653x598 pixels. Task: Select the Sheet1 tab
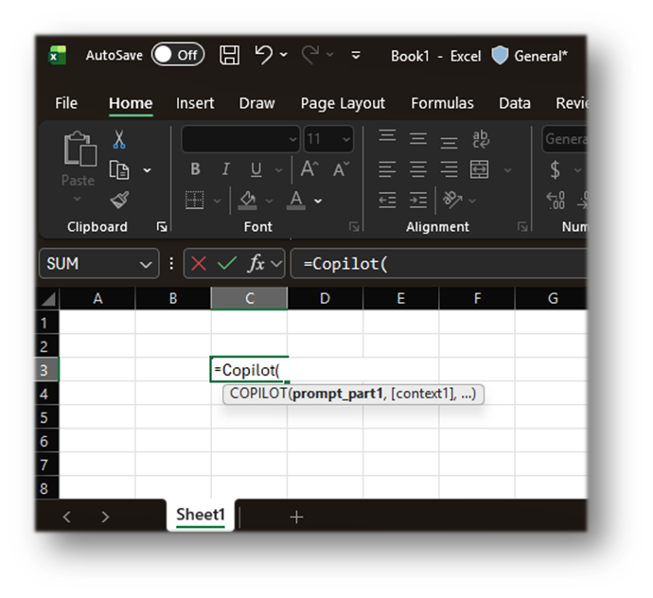click(x=201, y=515)
